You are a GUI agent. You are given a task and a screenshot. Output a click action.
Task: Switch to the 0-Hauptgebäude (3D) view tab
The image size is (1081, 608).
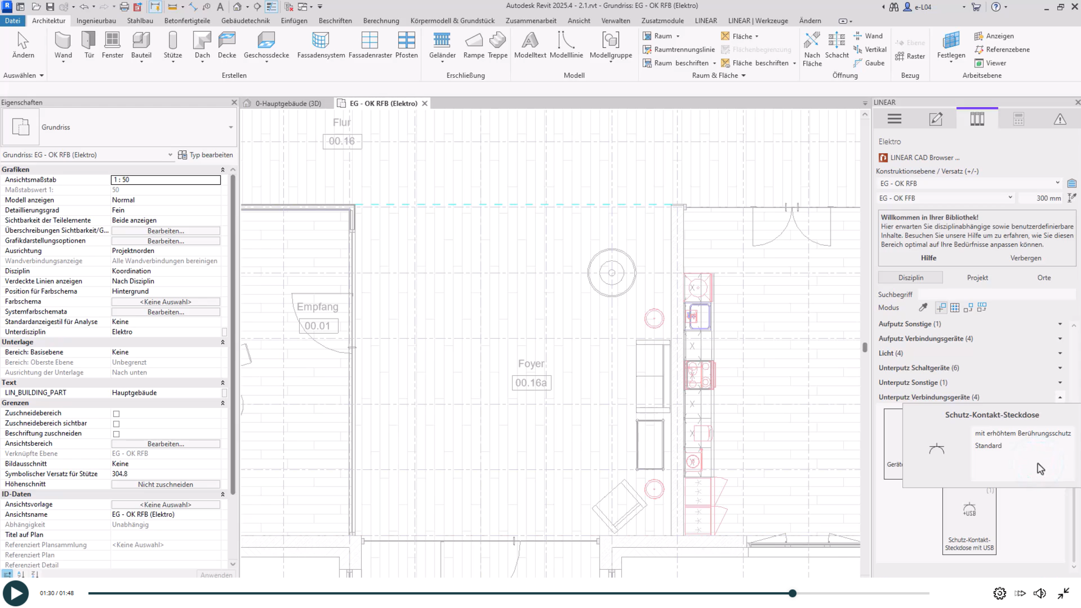click(x=288, y=103)
